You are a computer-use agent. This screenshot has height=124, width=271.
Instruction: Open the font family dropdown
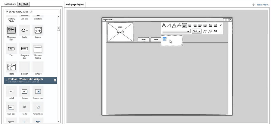tap(176, 31)
